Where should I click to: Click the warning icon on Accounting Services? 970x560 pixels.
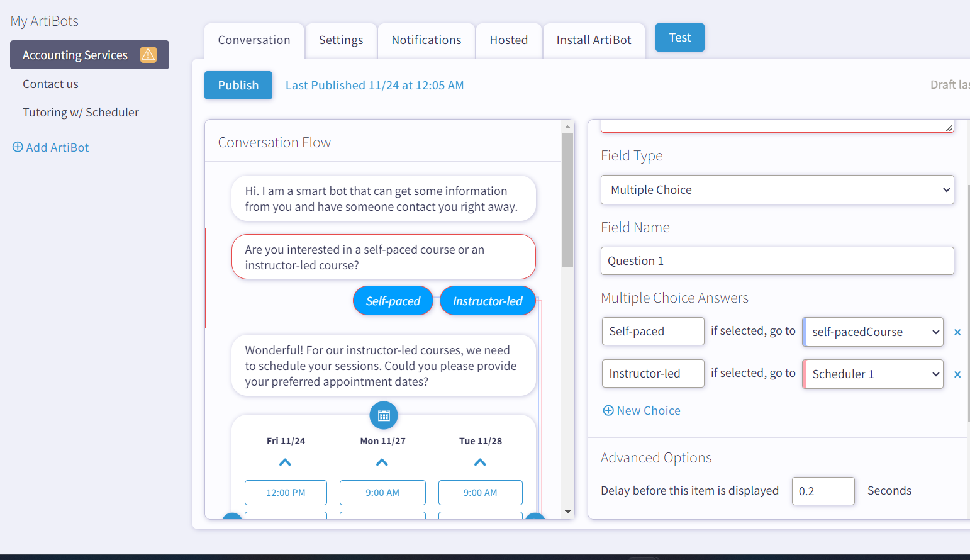coord(148,55)
